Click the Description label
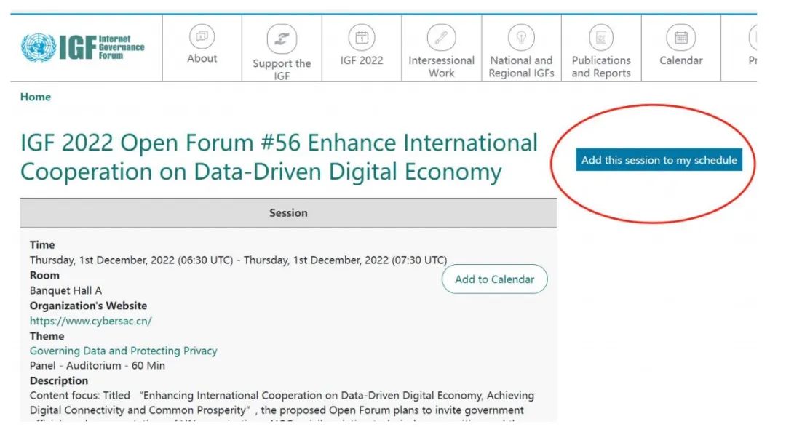Screen dimensions: 786x443 [59, 381]
